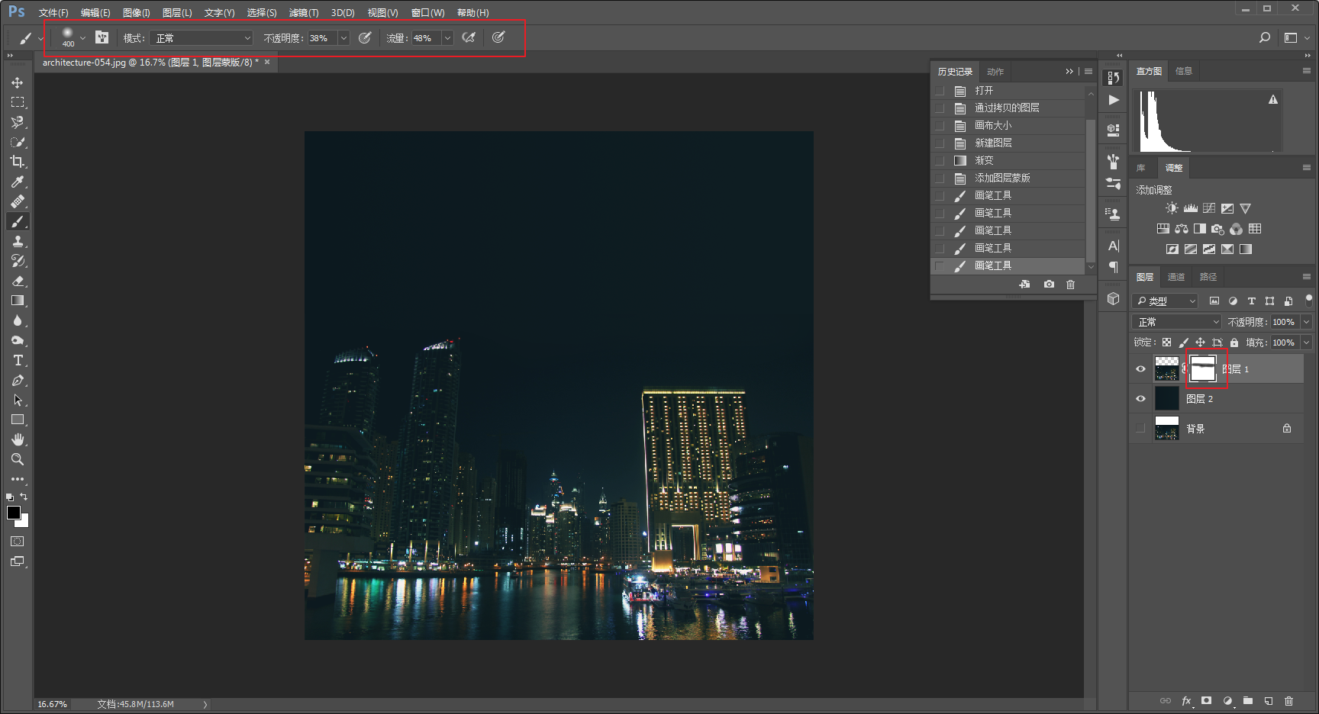Toggle history brush source for 打开 state
Viewport: 1319px width, 714px height.
(940, 91)
